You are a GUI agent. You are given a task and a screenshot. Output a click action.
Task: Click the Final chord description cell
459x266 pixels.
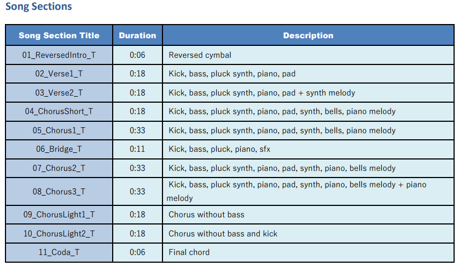pos(308,252)
